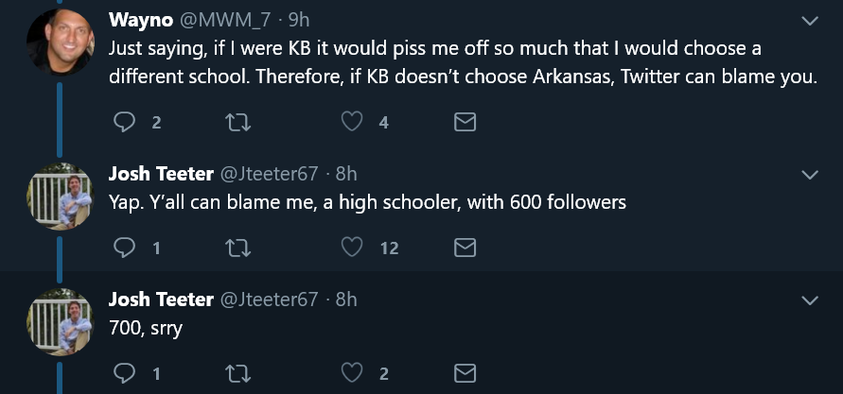Expand options chevron on 600 followers tweet

[x=810, y=175]
